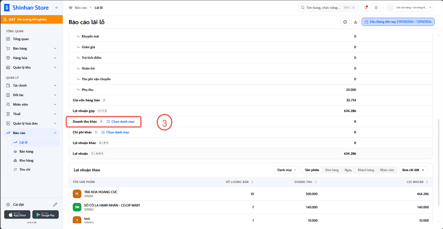Image resolution: width=443 pixels, height=229 pixels.
Task: Select the Khách hàng tab
Action: pos(366,170)
